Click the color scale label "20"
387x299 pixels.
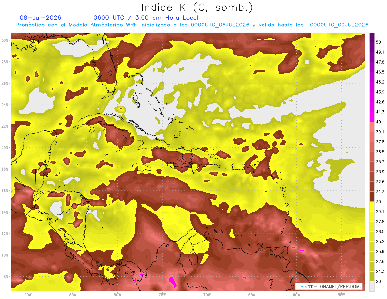379,282
